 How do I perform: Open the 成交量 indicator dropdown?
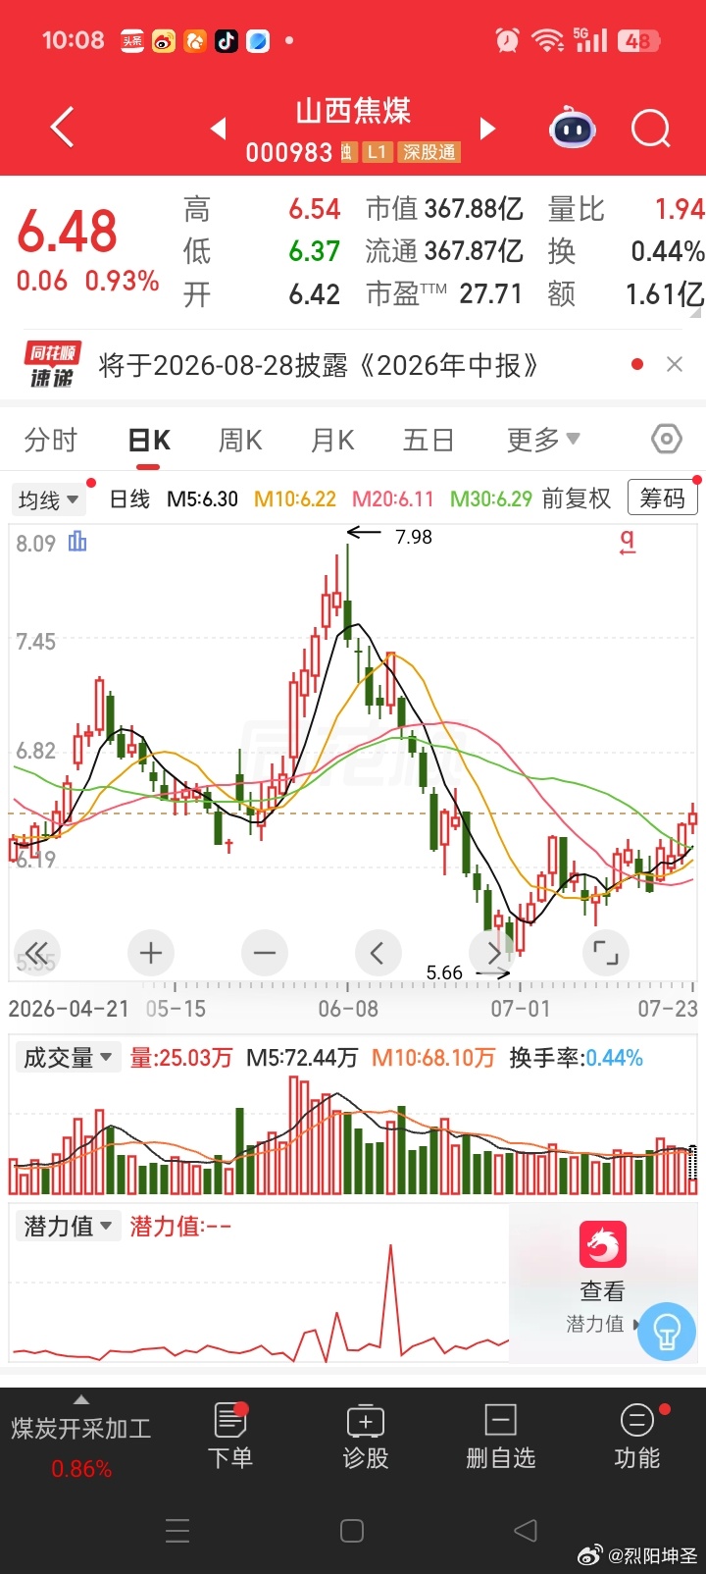pos(67,1058)
